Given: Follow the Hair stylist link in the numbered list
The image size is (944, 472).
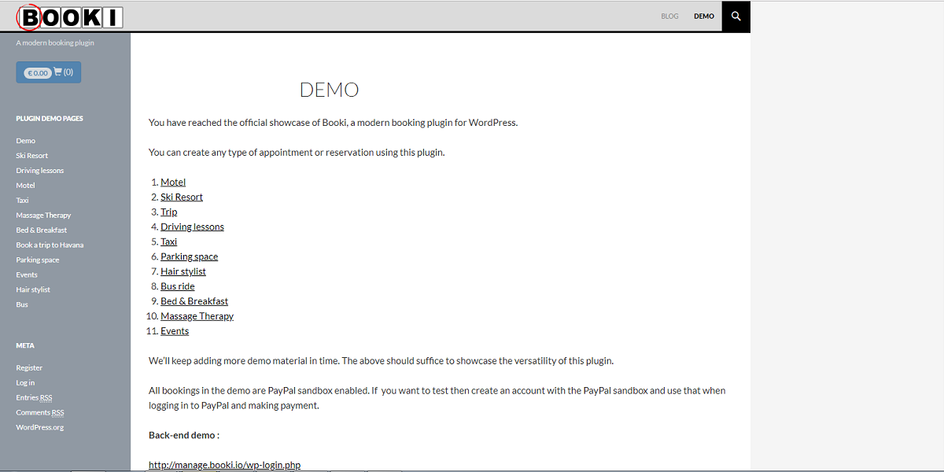Looking at the screenshot, I should [183, 272].
